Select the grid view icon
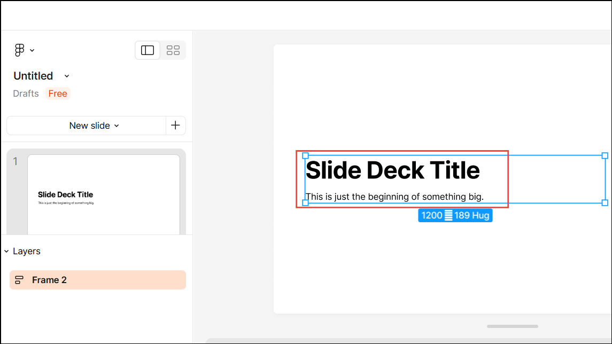The image size is (612, 344). click(173, 50)
